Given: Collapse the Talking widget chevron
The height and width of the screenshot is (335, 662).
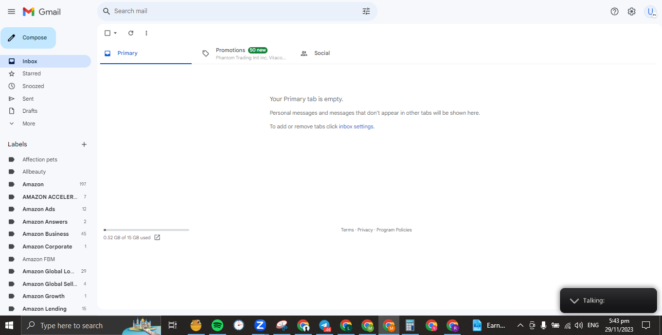Looking at the screenshot, I should tap(574, 300).
